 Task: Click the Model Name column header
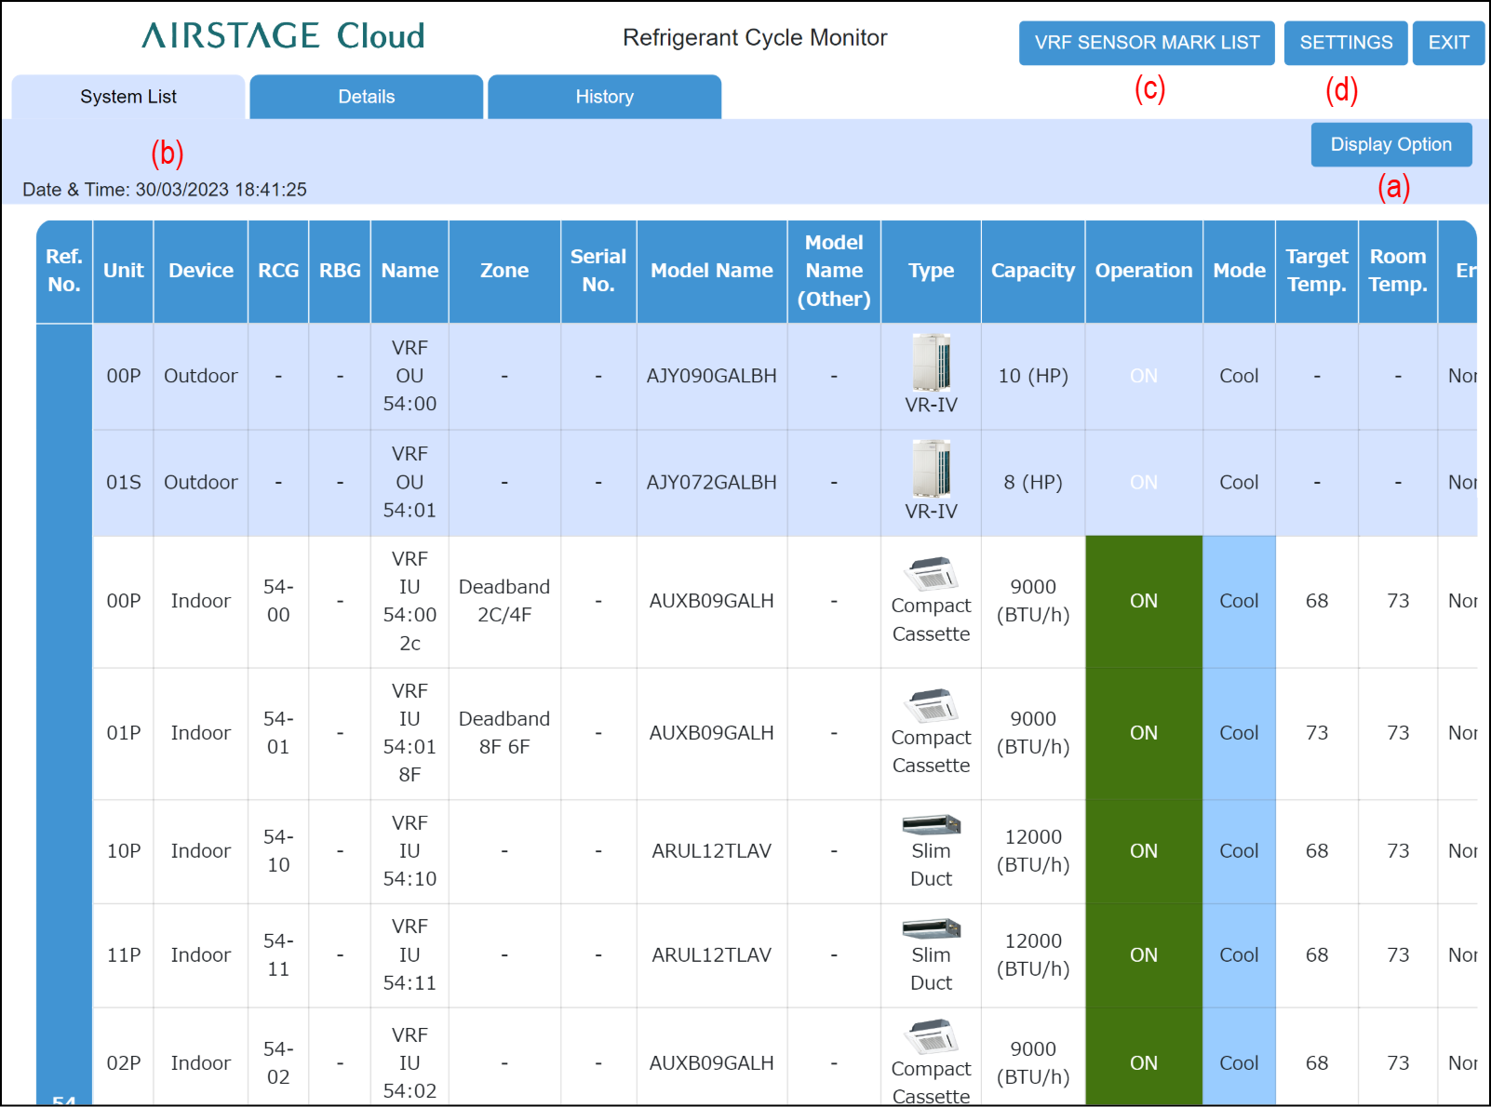[711, 271]
